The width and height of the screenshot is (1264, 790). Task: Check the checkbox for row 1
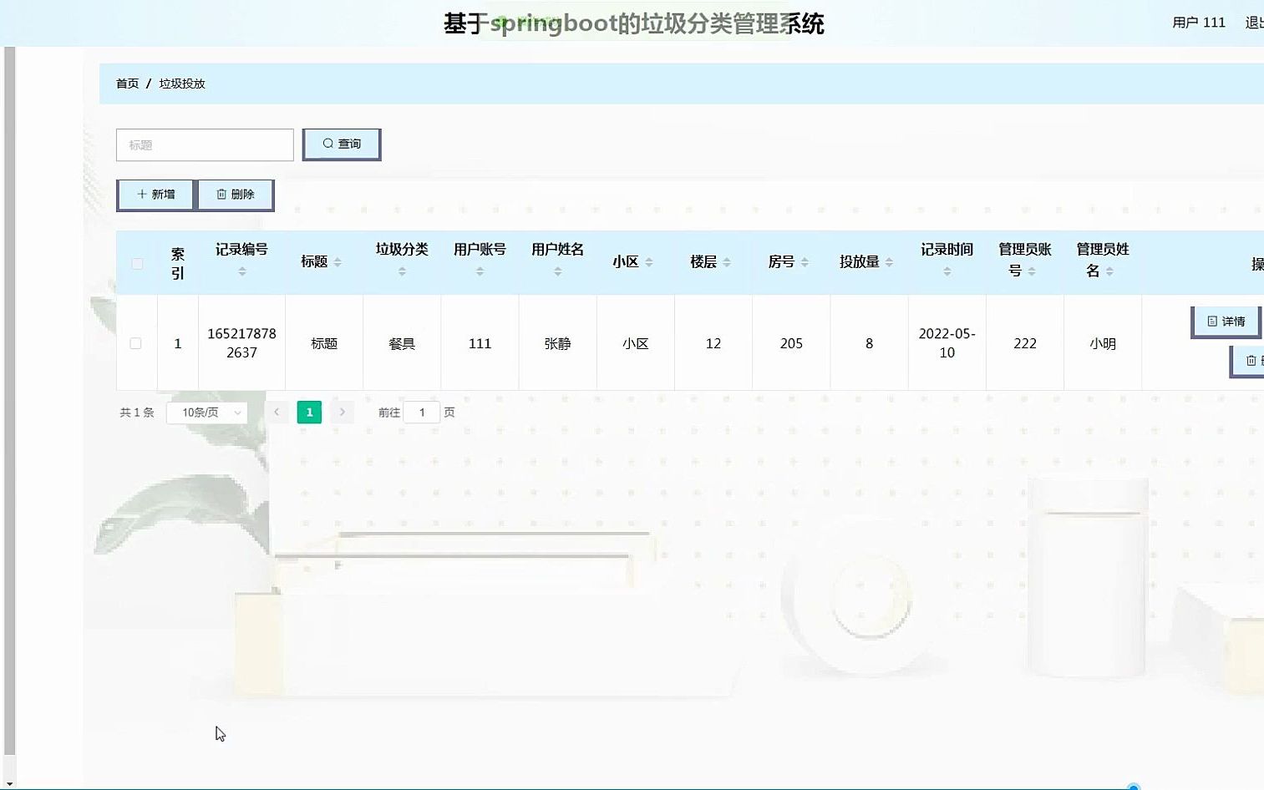135,343
